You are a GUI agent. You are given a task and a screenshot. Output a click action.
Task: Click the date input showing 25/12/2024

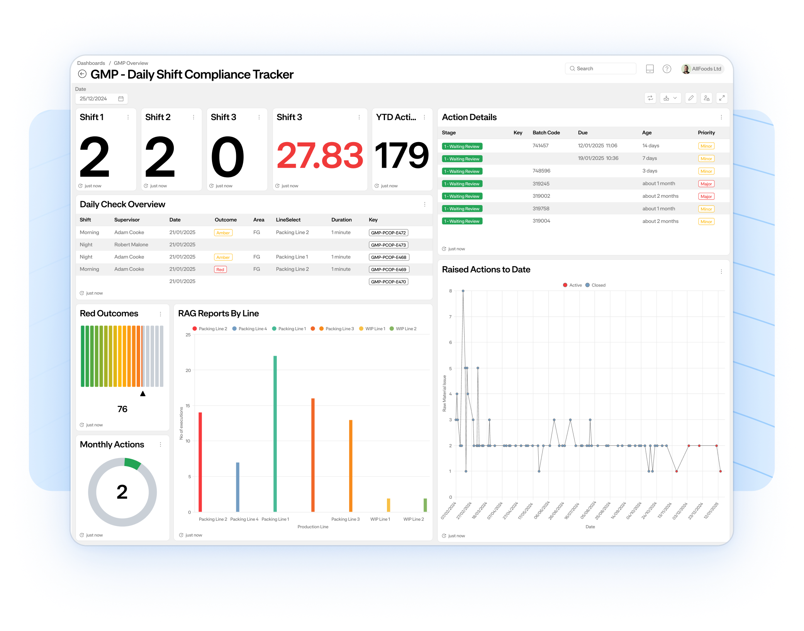(x=101, y=98)
